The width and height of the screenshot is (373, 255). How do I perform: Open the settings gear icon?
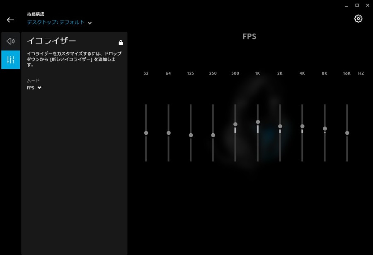[358, 19]
